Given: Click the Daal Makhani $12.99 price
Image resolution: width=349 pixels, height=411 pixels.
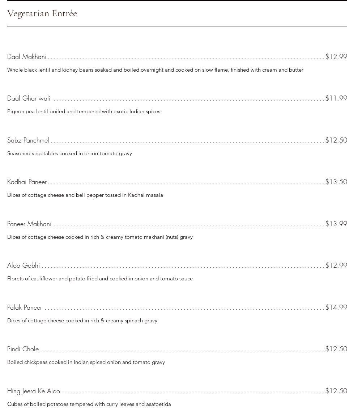Looking at the screenshot, I should click(336, 57).
